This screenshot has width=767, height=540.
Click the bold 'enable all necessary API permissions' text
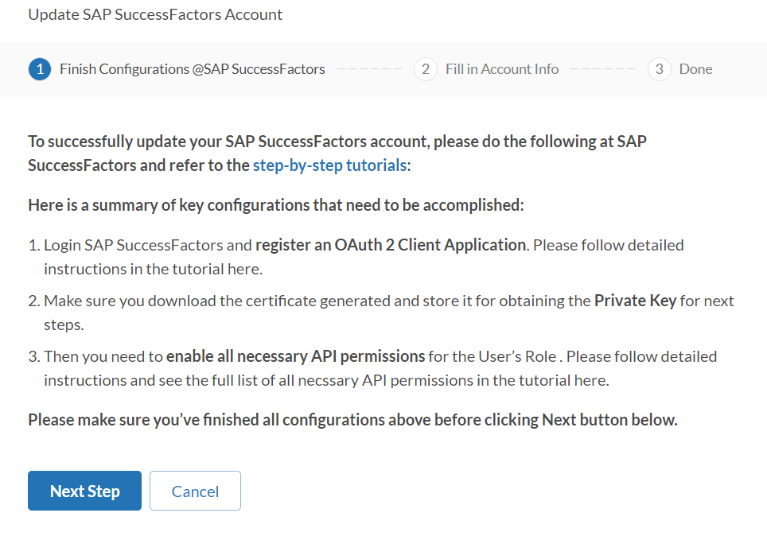(295, 356)
